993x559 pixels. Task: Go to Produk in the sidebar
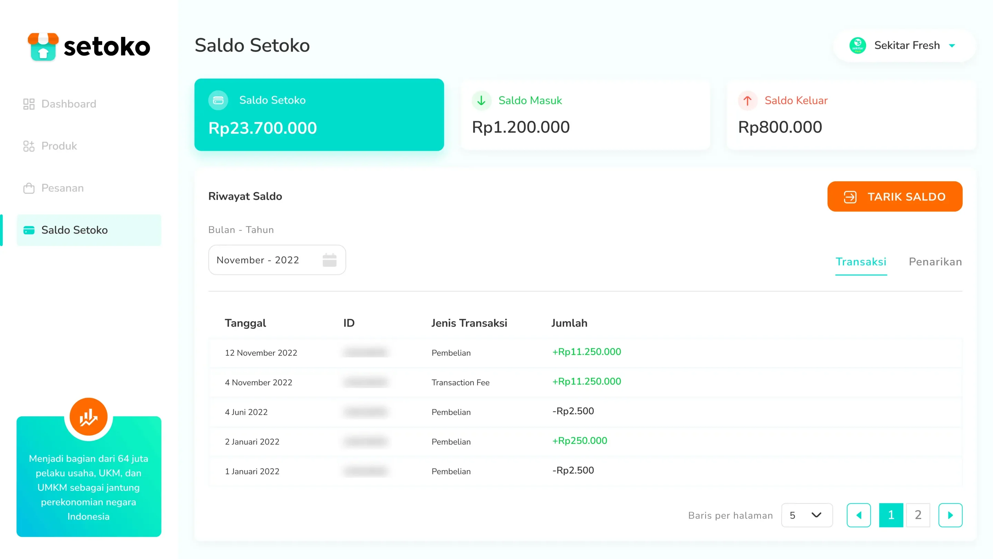click(50, 146)
